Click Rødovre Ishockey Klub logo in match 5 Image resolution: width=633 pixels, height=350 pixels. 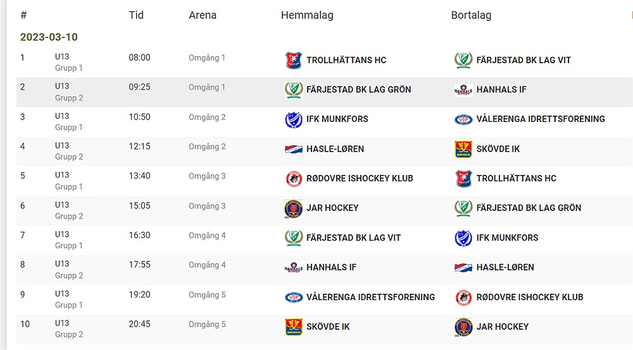[294, 179]
